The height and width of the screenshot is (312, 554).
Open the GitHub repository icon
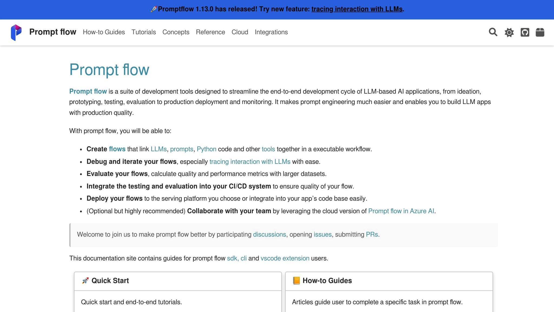point(524,32)
